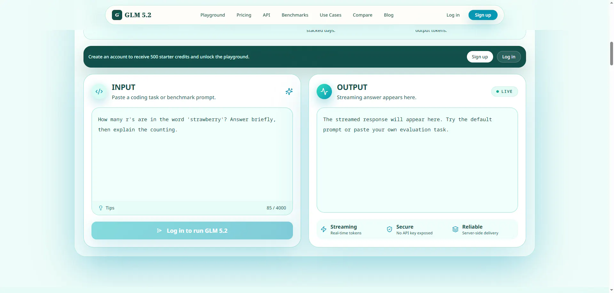Click the lightning bolt Streaming icon
Viewport: 614px width, 293px height.
[x=324, y=229]
